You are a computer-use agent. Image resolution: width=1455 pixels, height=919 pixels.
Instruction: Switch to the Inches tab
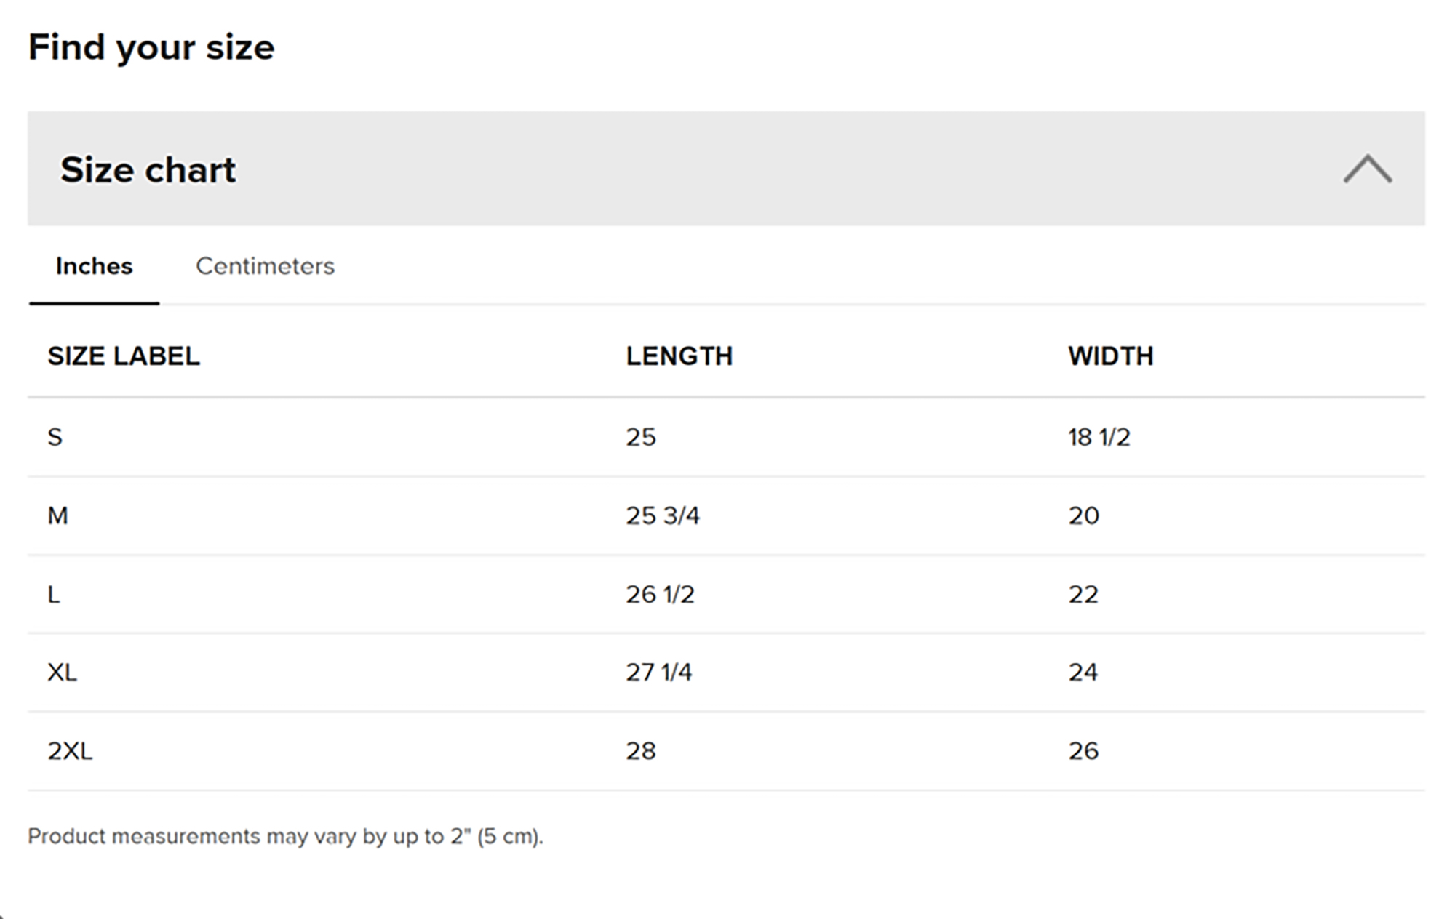click(94, 266)
